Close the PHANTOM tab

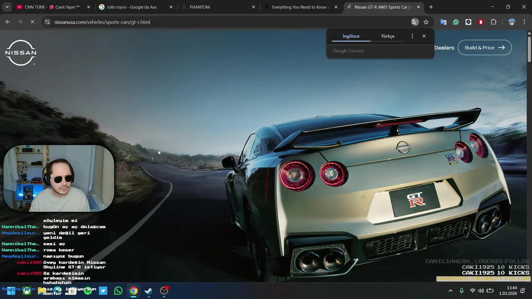pyautogui.click(x=254, y=7)
